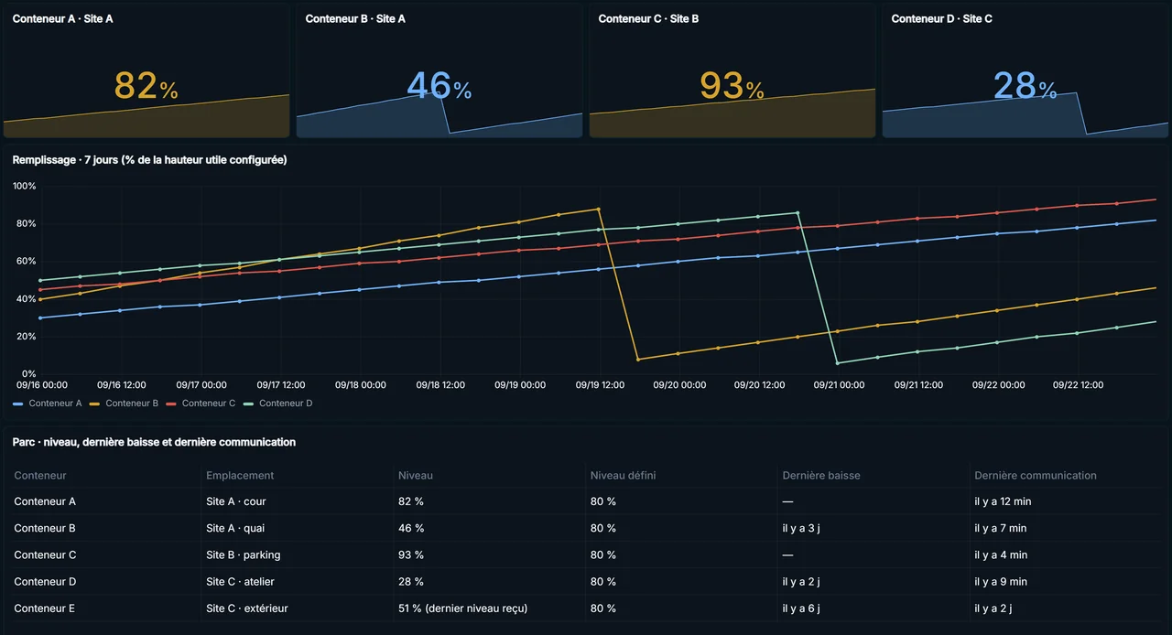Click the 60% y-axis label
The height and width of the screenshot is (635, 1172).
(27, 261)
